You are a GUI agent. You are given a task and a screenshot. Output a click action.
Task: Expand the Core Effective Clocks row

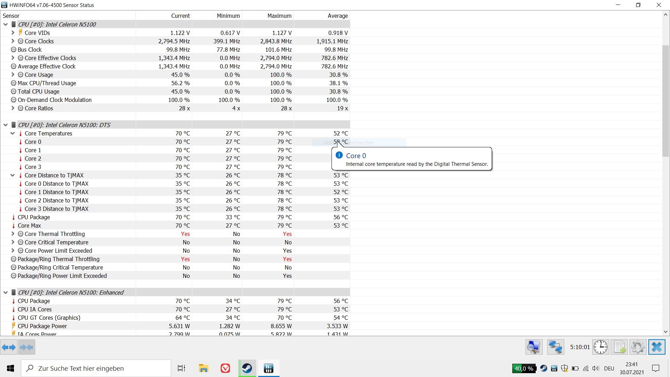pos(13,58)
